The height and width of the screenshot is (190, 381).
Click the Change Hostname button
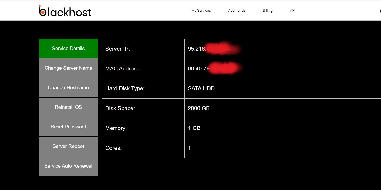pyautogui.click(x=68, y=88)
